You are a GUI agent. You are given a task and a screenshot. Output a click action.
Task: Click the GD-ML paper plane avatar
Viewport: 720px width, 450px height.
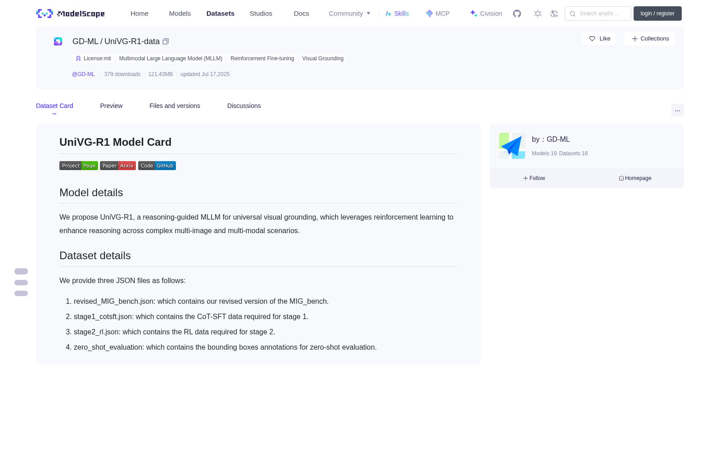512,146
